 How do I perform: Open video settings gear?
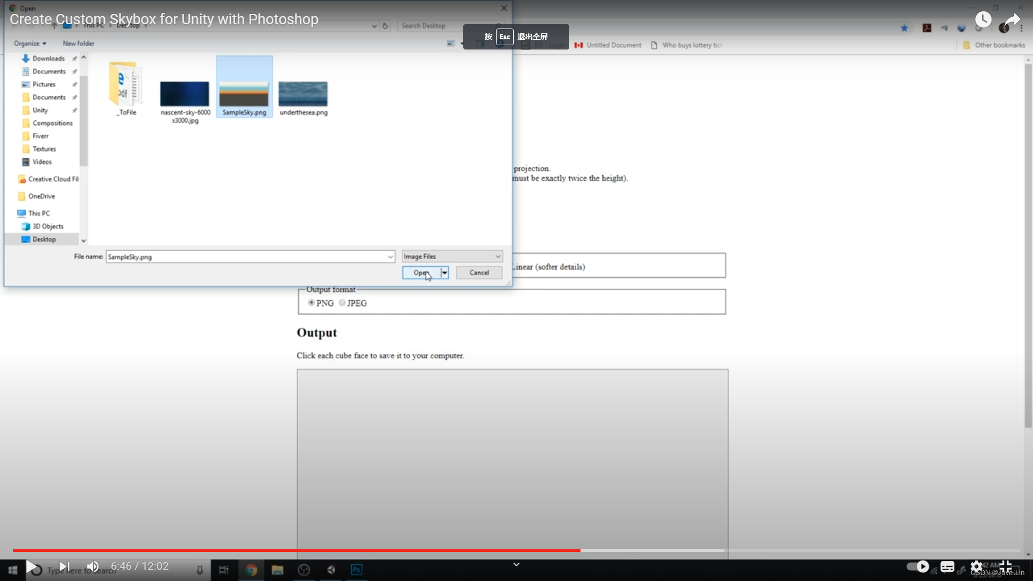pos(977,566)
